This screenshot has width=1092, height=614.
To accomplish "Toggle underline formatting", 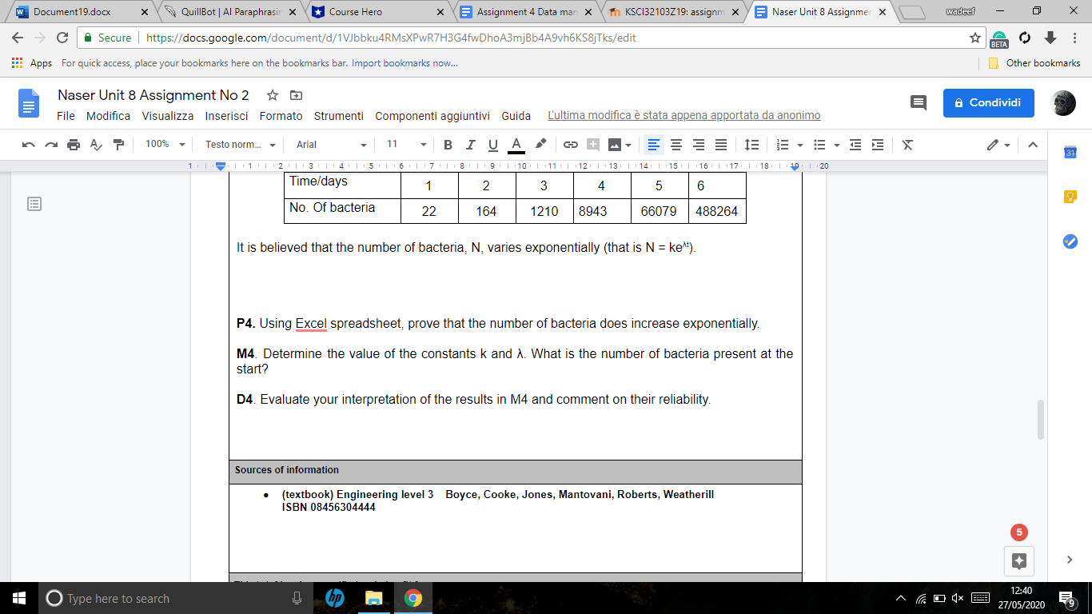I will (493, 145).
